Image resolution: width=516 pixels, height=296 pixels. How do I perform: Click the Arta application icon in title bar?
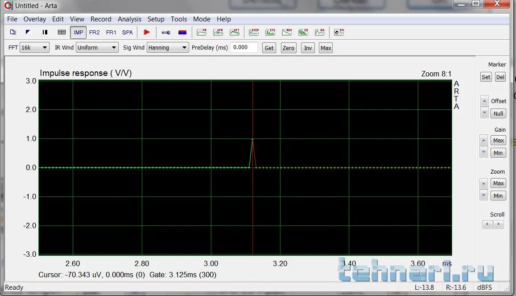[8, 6]
